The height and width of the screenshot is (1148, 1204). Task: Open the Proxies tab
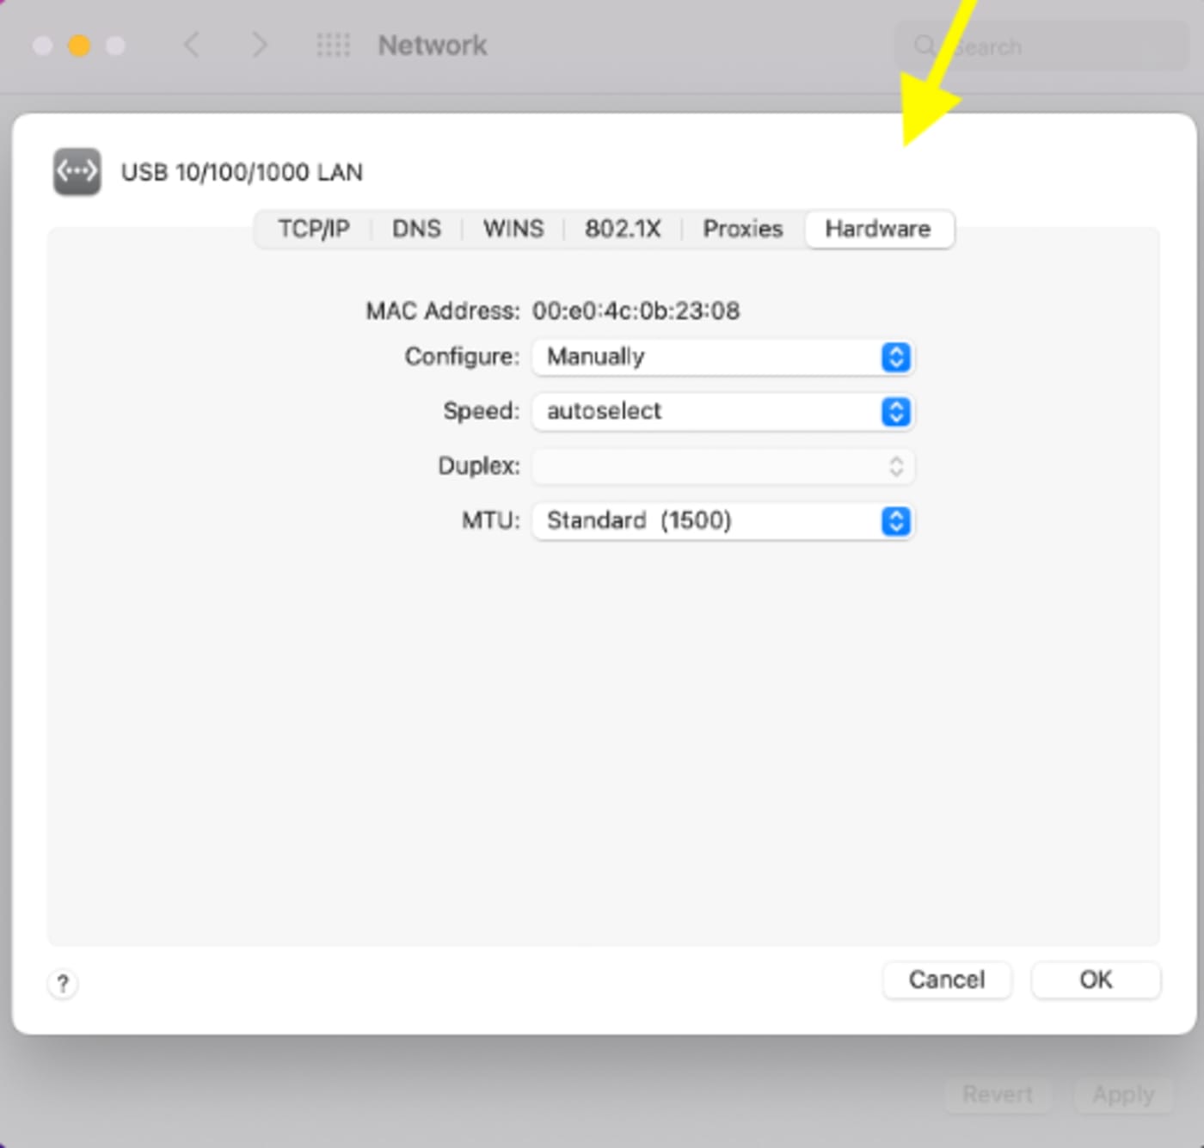point(743,229)
